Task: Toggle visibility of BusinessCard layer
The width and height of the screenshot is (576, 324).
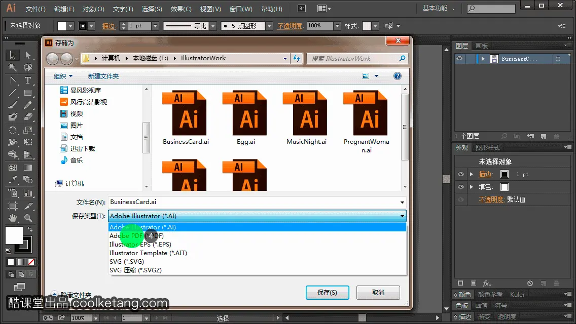Action: (x=459, y=58)
